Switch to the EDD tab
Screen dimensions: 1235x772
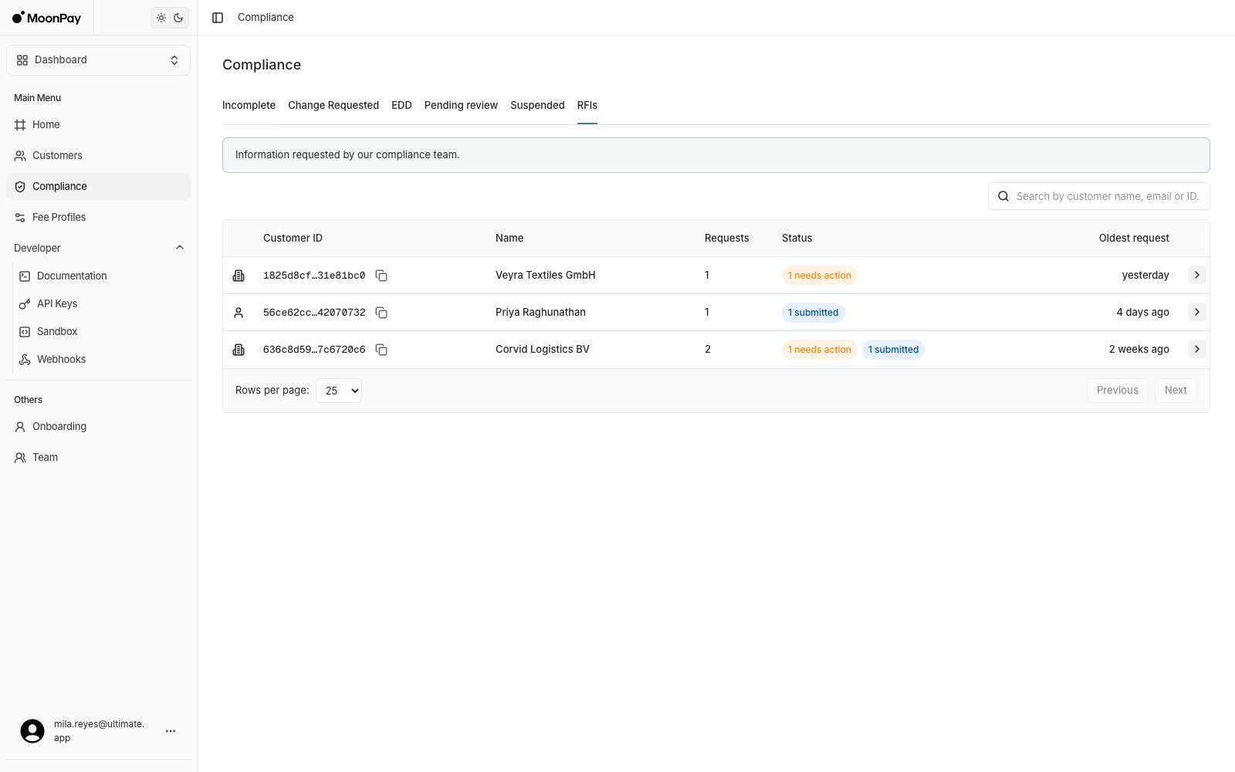point(401,106)
